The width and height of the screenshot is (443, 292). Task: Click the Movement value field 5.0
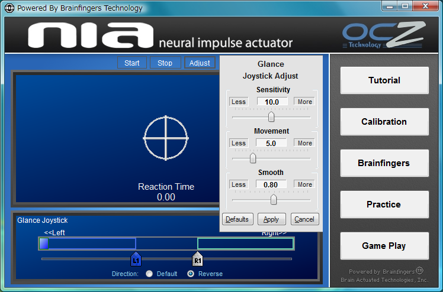[x=271, y=143]
